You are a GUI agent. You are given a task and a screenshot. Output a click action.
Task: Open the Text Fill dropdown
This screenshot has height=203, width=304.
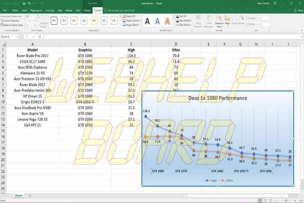(182, 16)
